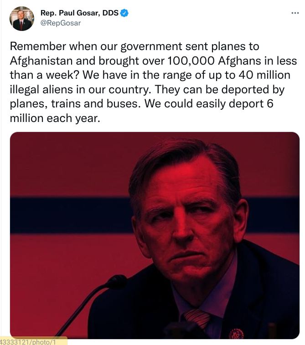
Task: Click the round lapel pin in the photo
Action: (236, 333)
